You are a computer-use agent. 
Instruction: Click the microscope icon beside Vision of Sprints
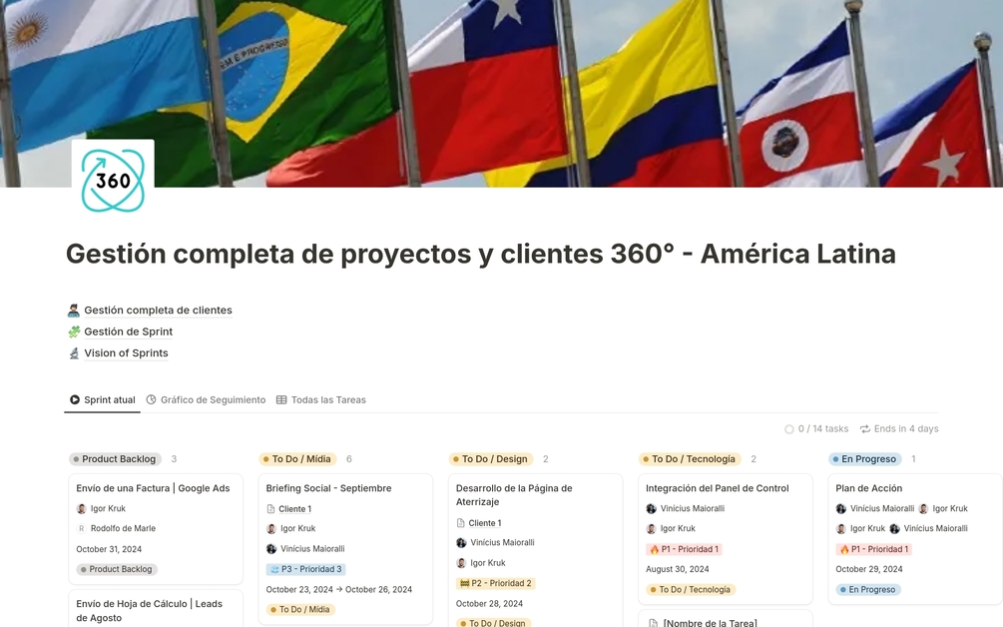(x=74, y=353)
